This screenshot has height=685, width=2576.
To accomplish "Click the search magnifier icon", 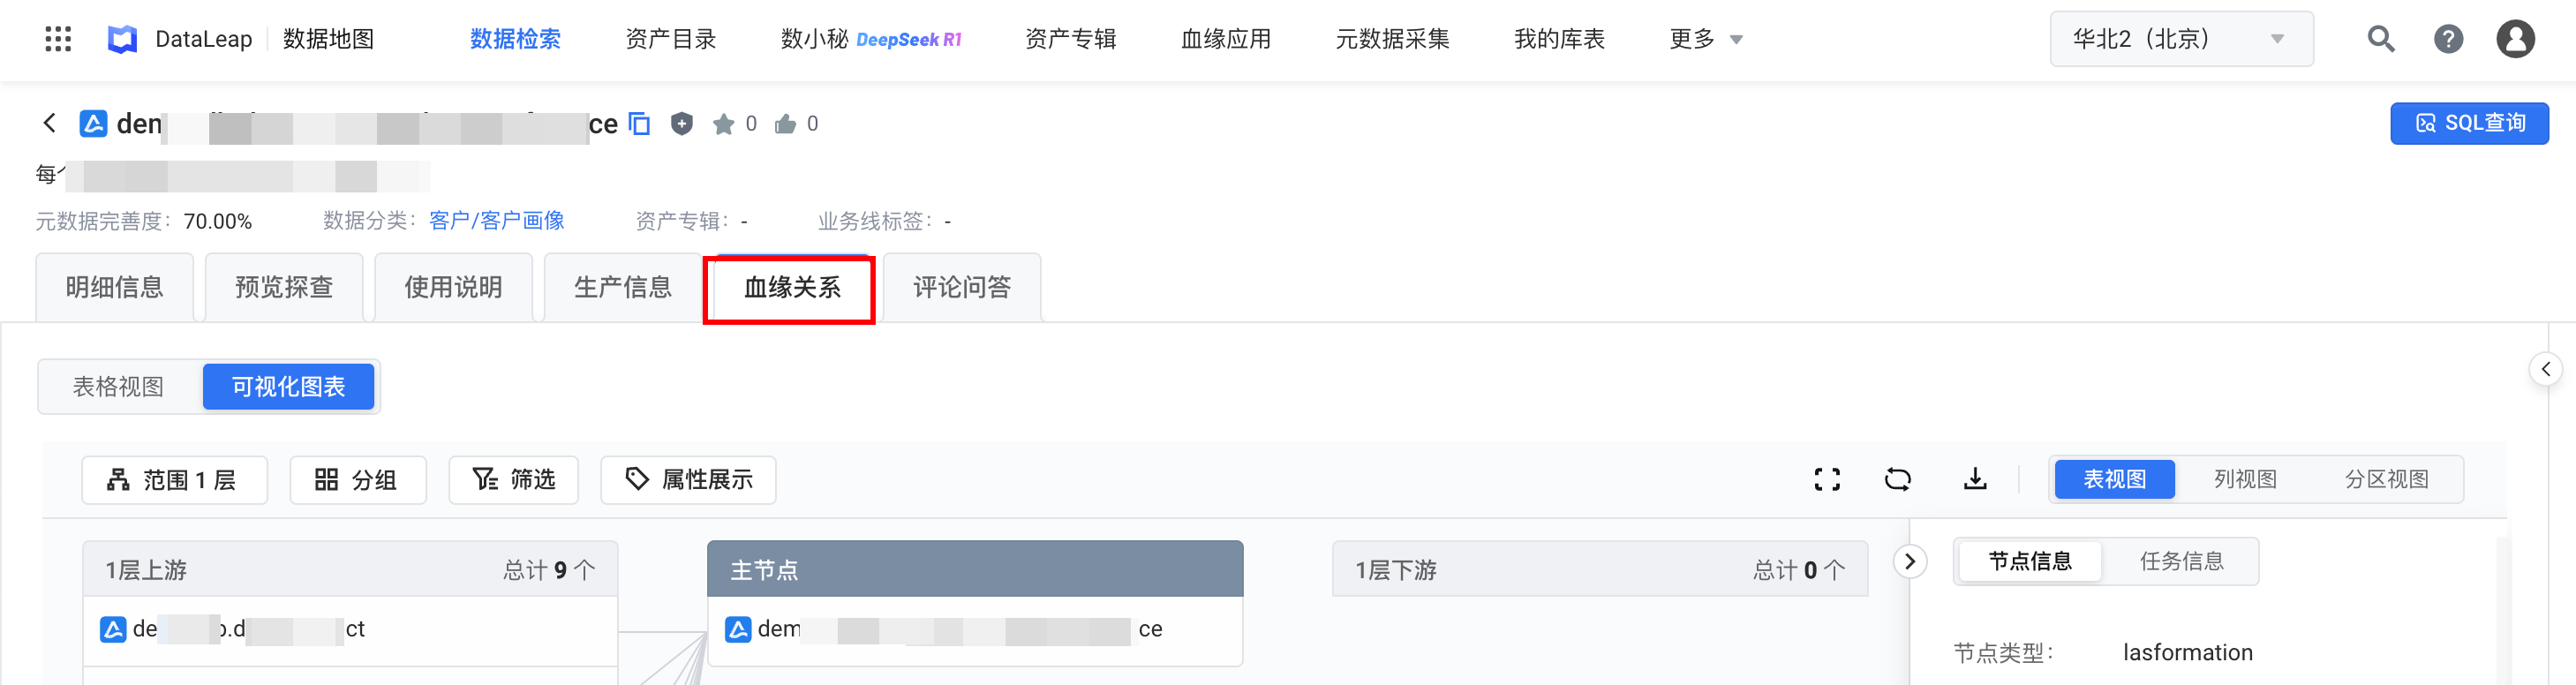I will (x=2381, y=39).
